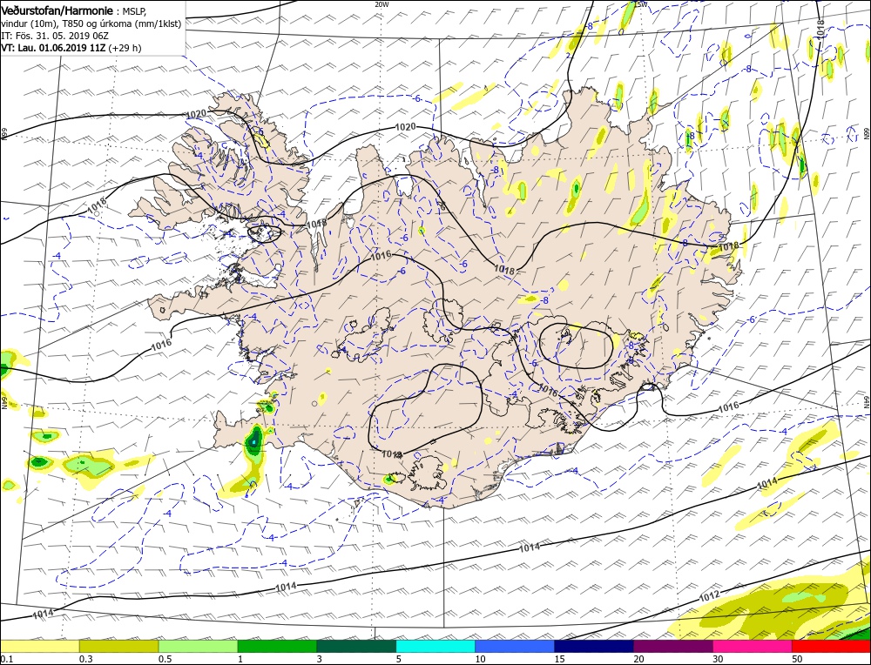Click the legend value '30'
The height and width of the screenshot is (665, 871).
click(x=719, y=659)
